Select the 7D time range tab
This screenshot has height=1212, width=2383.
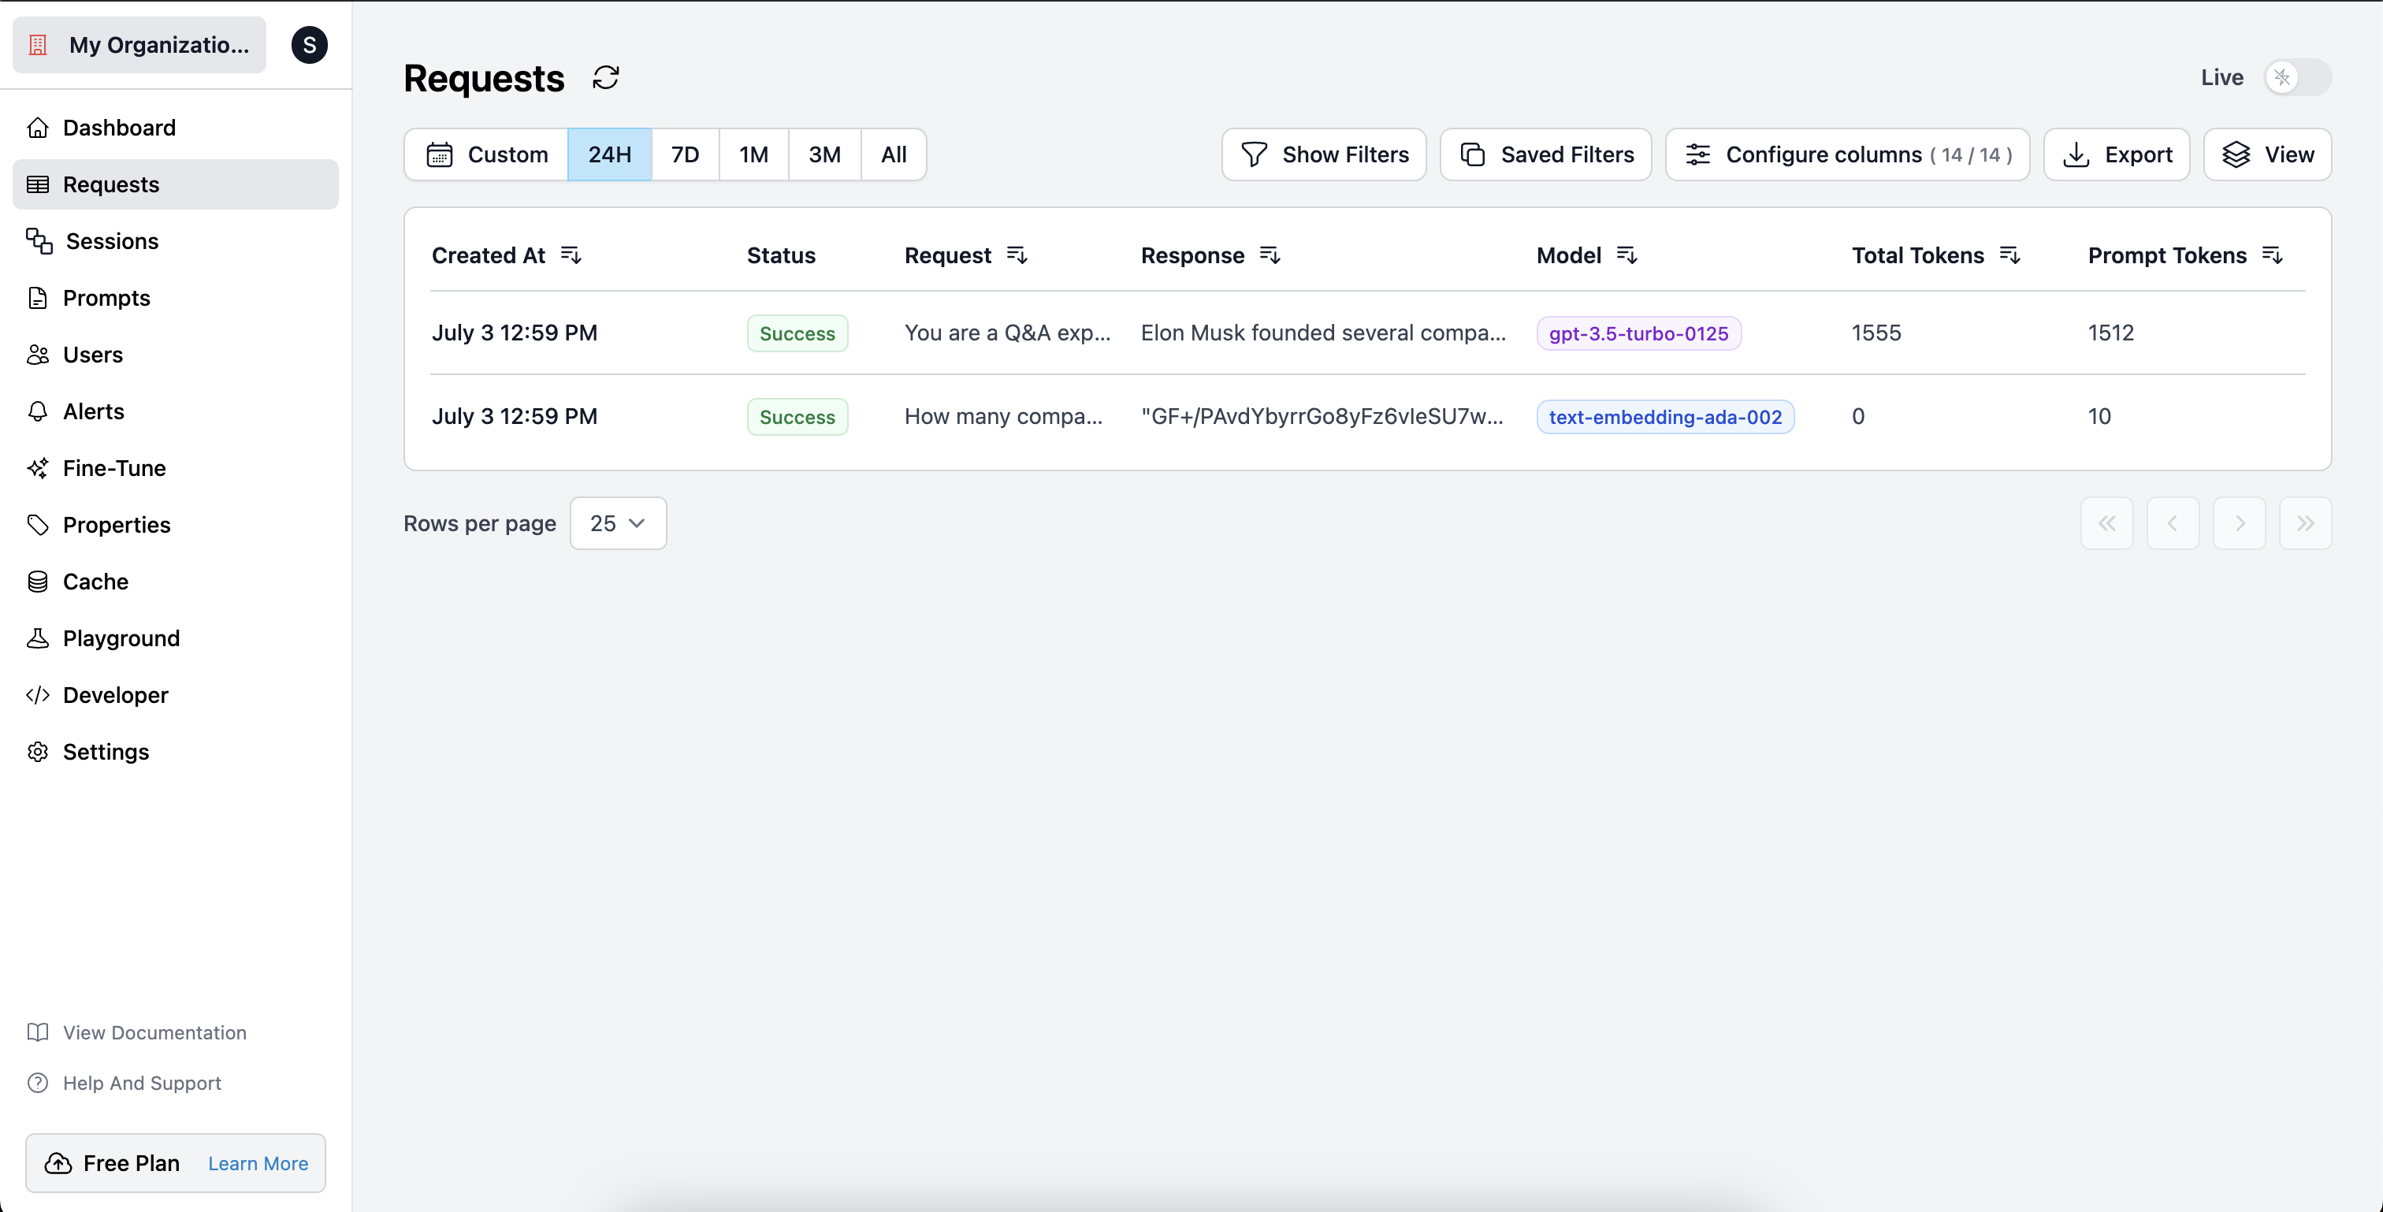click(685, 153)
